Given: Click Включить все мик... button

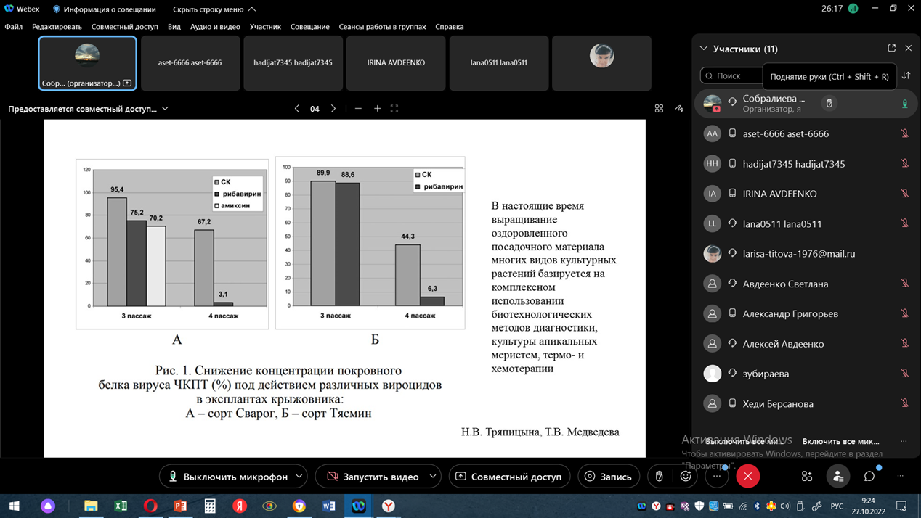Looking at the screenshot, I should pos(840,441).
